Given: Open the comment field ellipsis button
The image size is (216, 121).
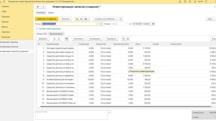Looking at the screenshot, I should click(109, 112).
